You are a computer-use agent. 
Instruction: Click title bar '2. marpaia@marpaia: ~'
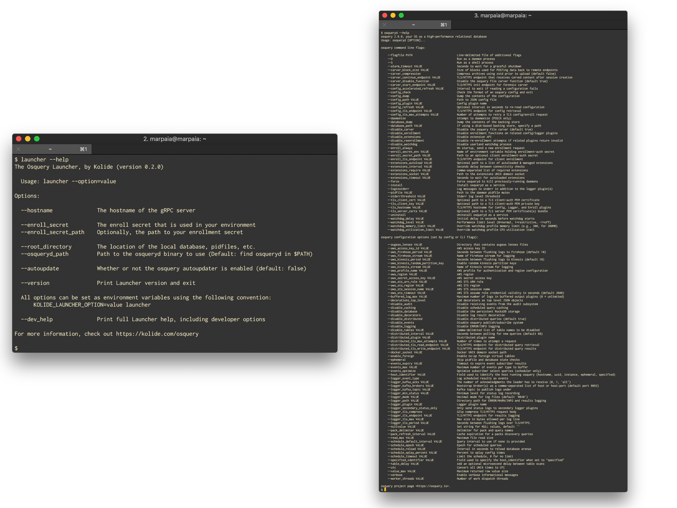pos(175,139)
